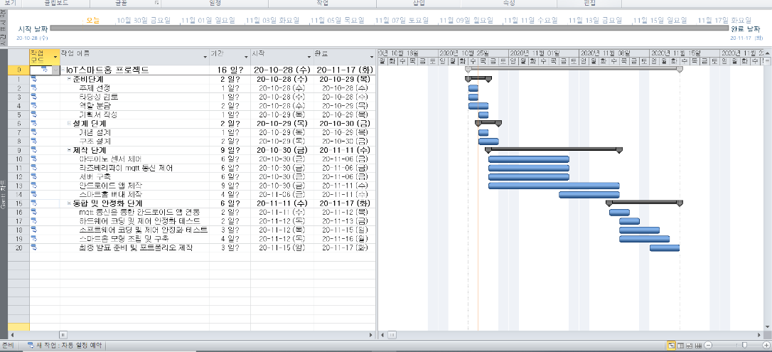This screenshot has width=772, height=352.
Task: Open 작업 이름 column filter dropdown
Action: pyautogui.click(x=205, y=57)
